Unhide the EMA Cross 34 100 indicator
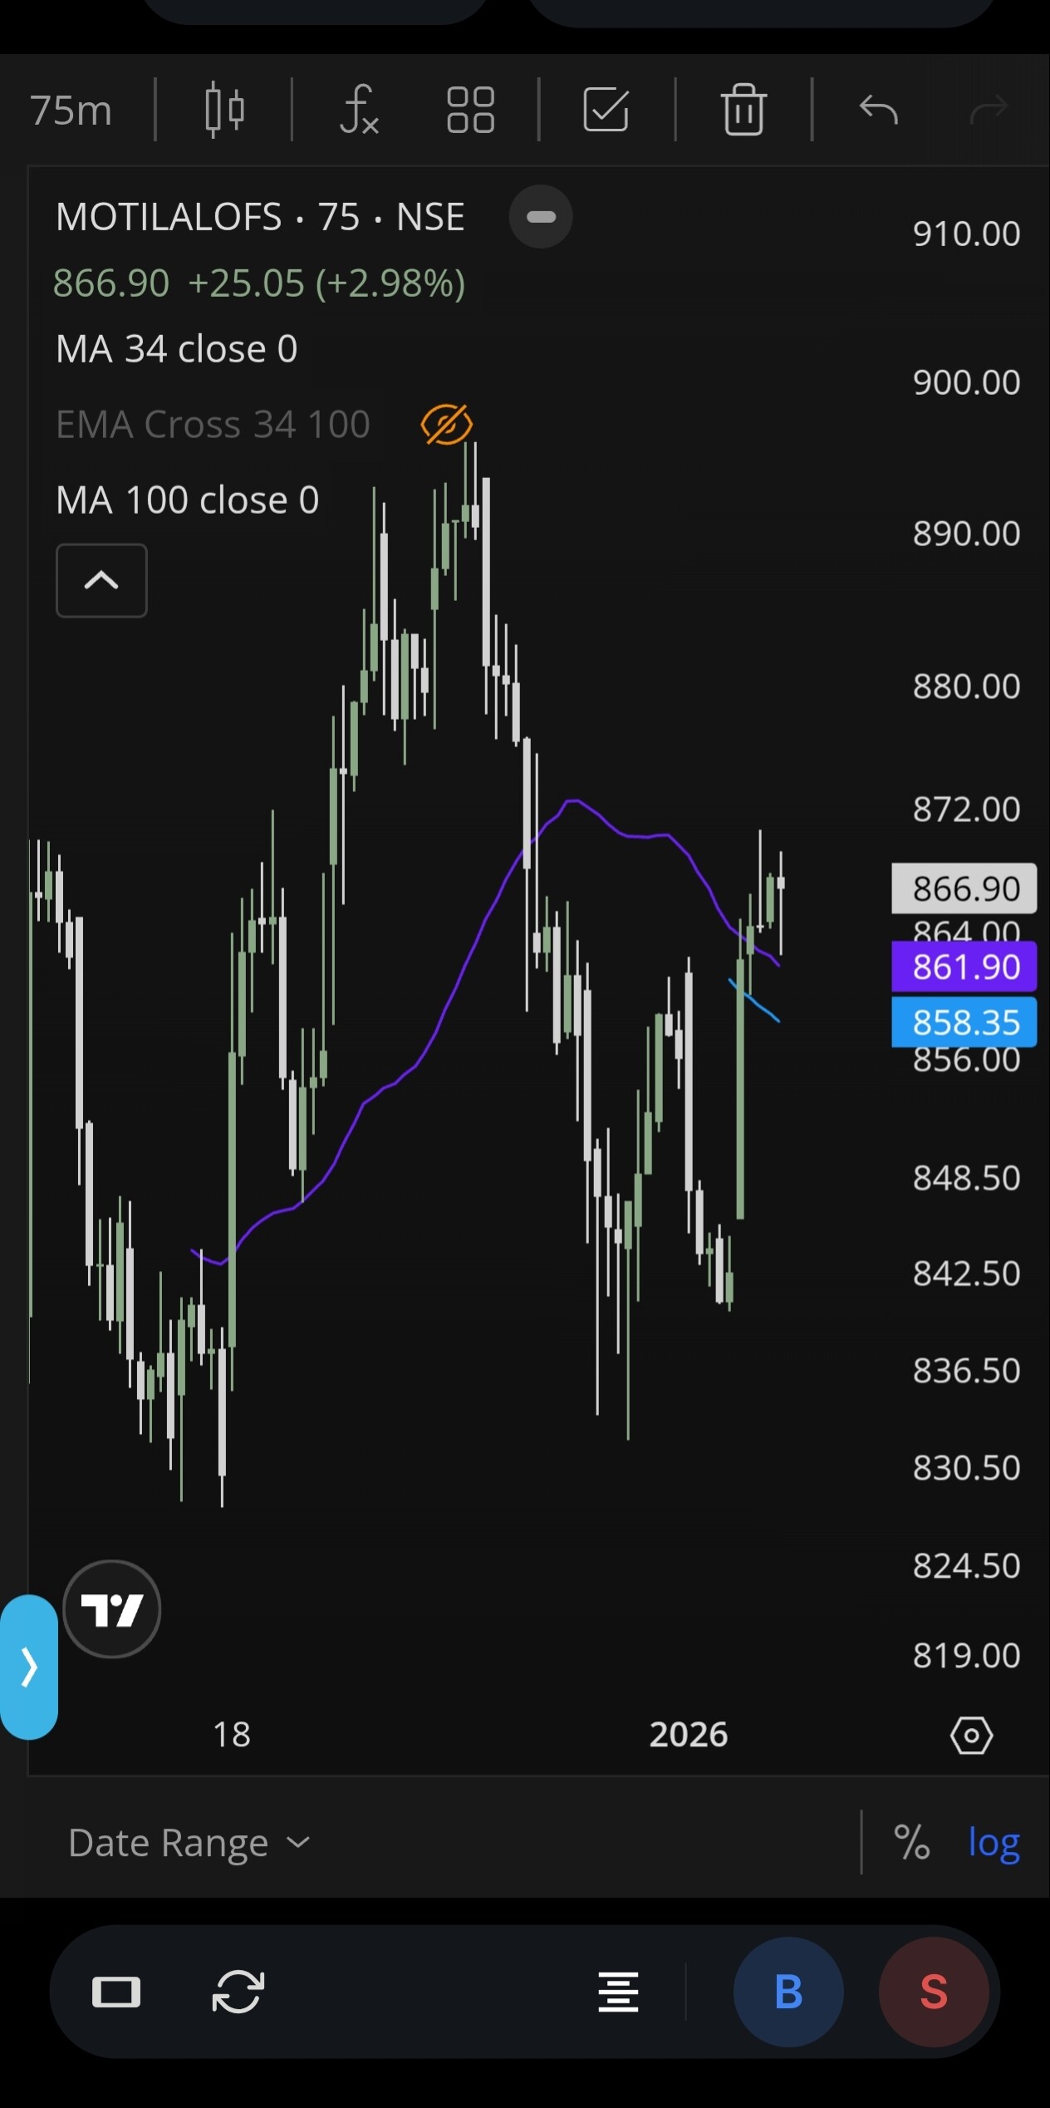This screenshot has width=1050, height=2108. (x=447, y=425)
